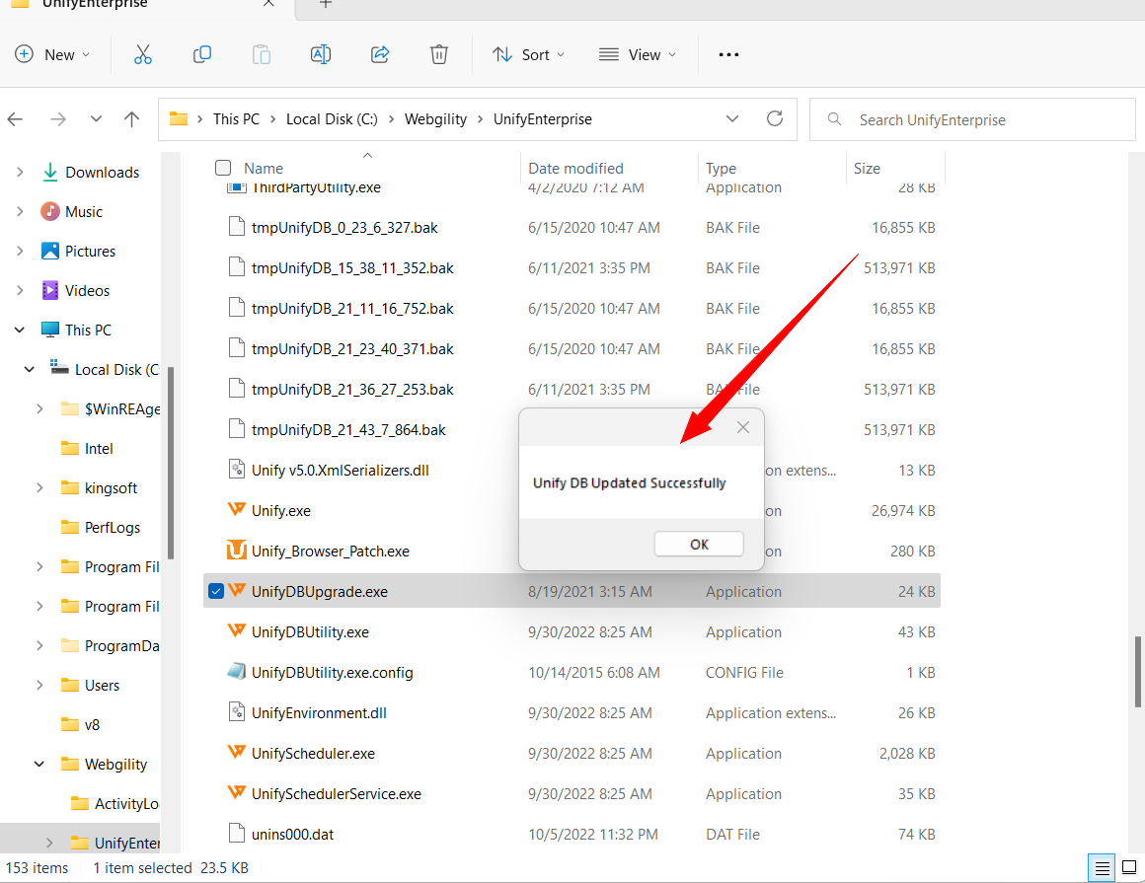
Task: Open new tab with plus icon
Action: point(326,4)
